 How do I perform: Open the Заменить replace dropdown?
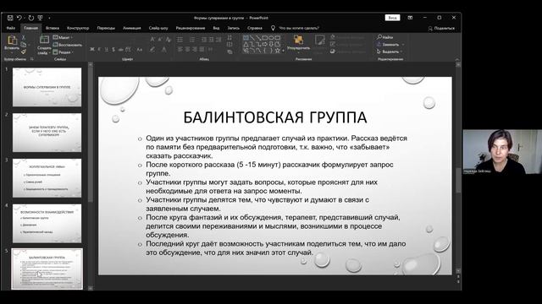390,45
